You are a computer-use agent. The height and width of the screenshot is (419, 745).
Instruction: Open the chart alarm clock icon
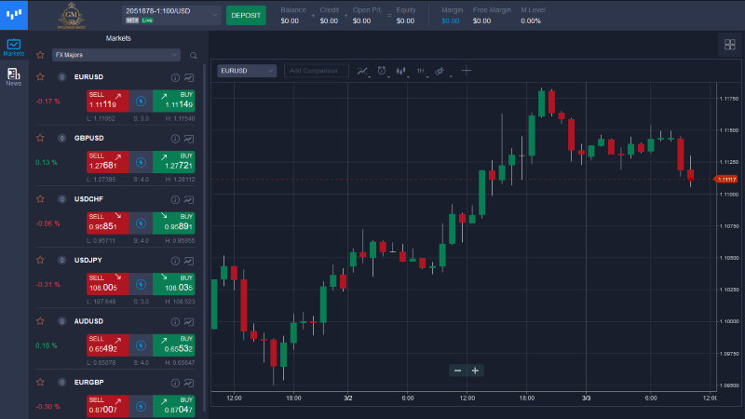[382, 71]
